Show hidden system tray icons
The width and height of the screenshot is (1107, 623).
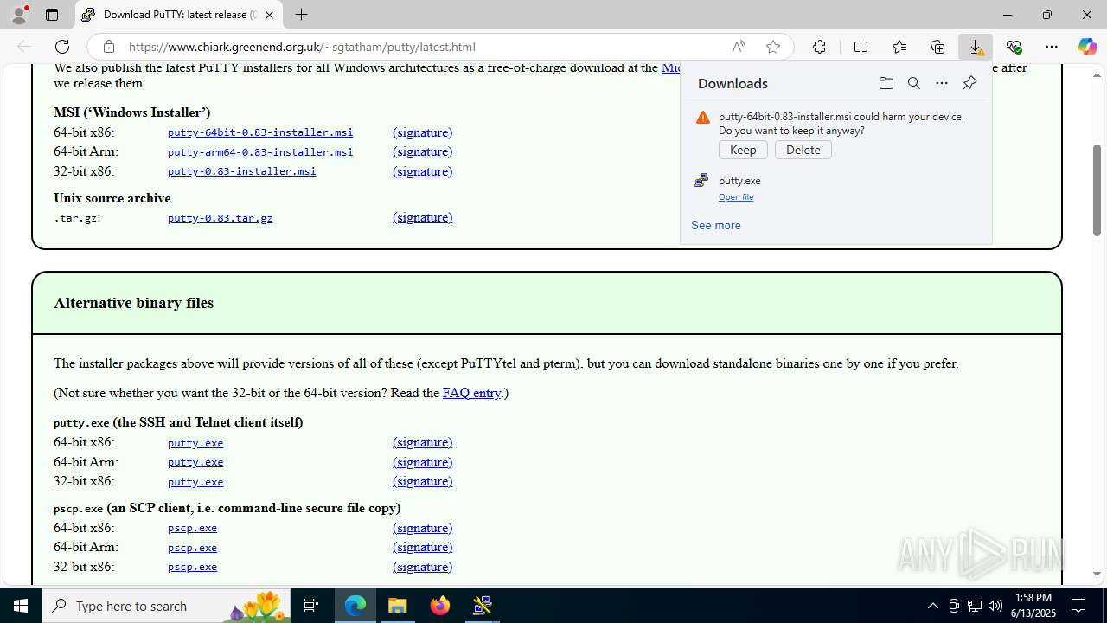[932, 606]
